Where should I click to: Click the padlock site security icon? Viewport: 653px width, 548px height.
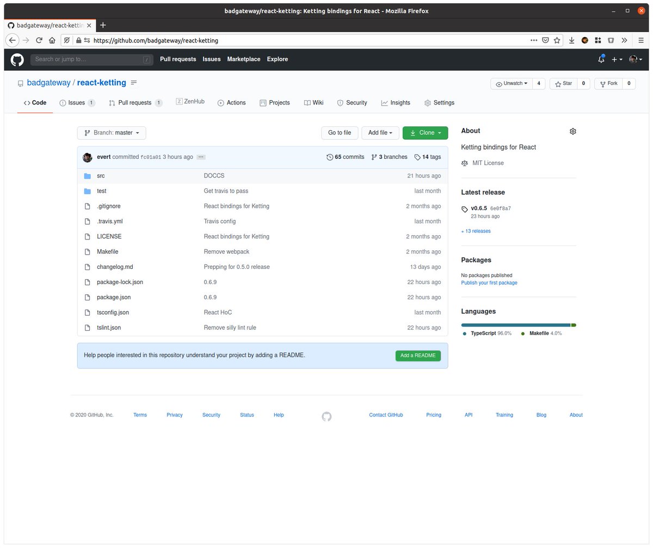point(79,40)
